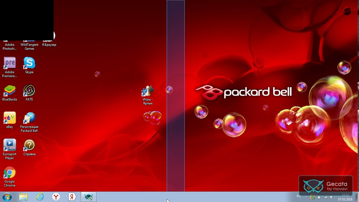Select the FATE game icon
The image size is (359, 202).
(x=29, y=93)
